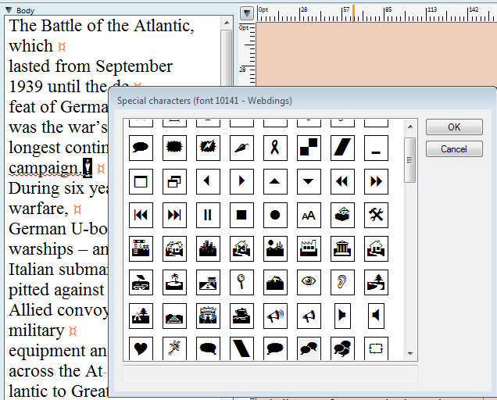Choose the stadium arena character
The width and height of the screenshot is (497, 400).
pos(208,316)
